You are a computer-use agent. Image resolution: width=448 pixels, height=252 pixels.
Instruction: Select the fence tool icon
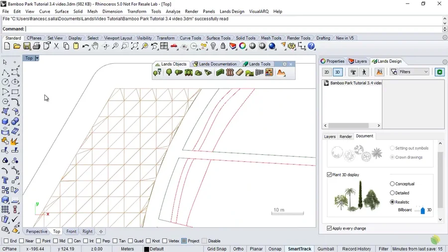click(229, 73)
